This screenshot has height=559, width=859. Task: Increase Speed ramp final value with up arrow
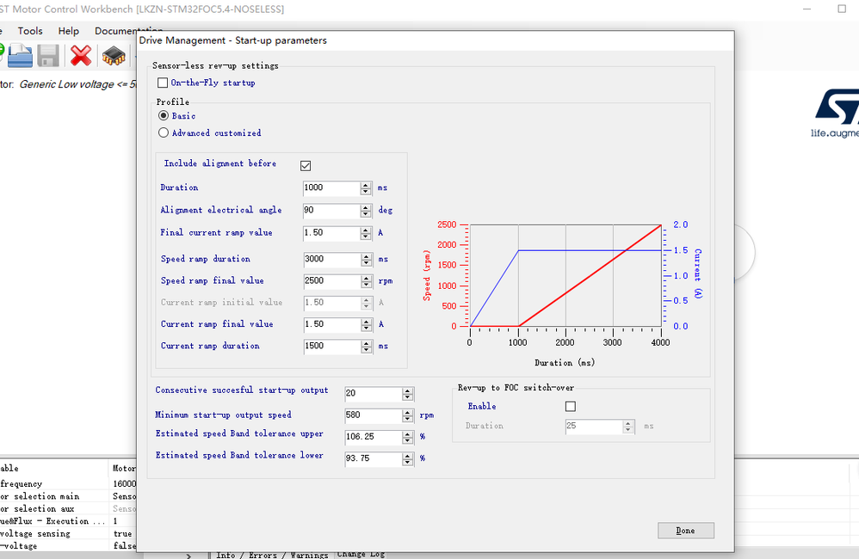(x=366, y=278)
